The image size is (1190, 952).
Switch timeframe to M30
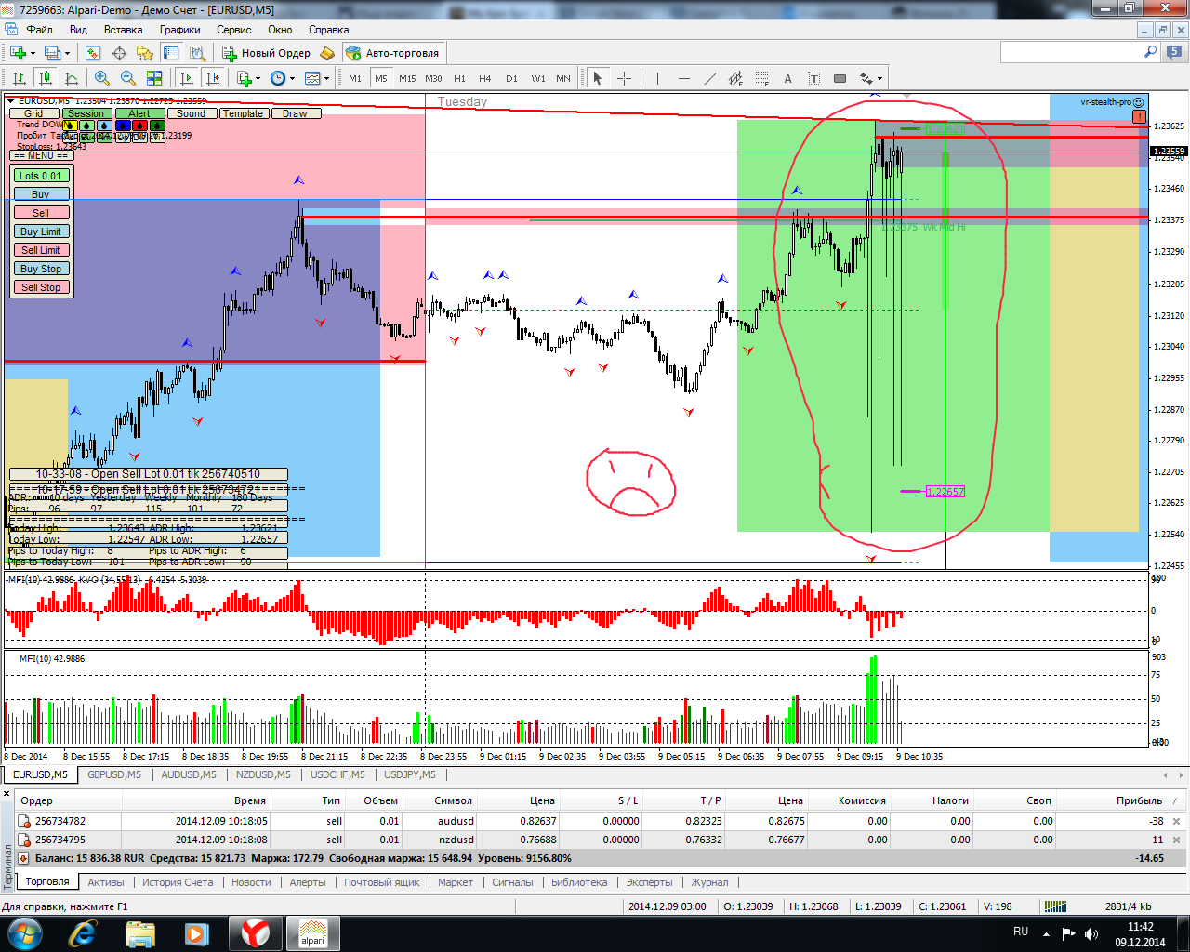pos(433,78)
